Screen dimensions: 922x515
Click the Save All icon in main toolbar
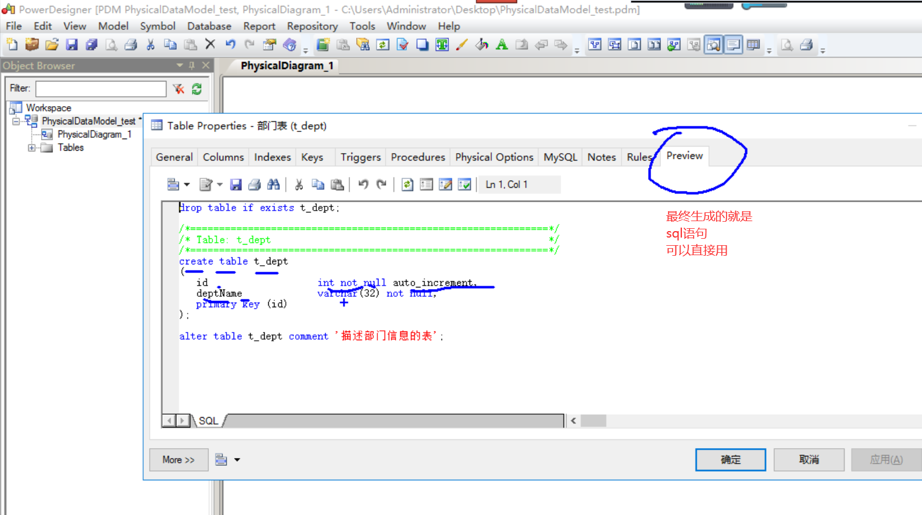tap(92, 45)
